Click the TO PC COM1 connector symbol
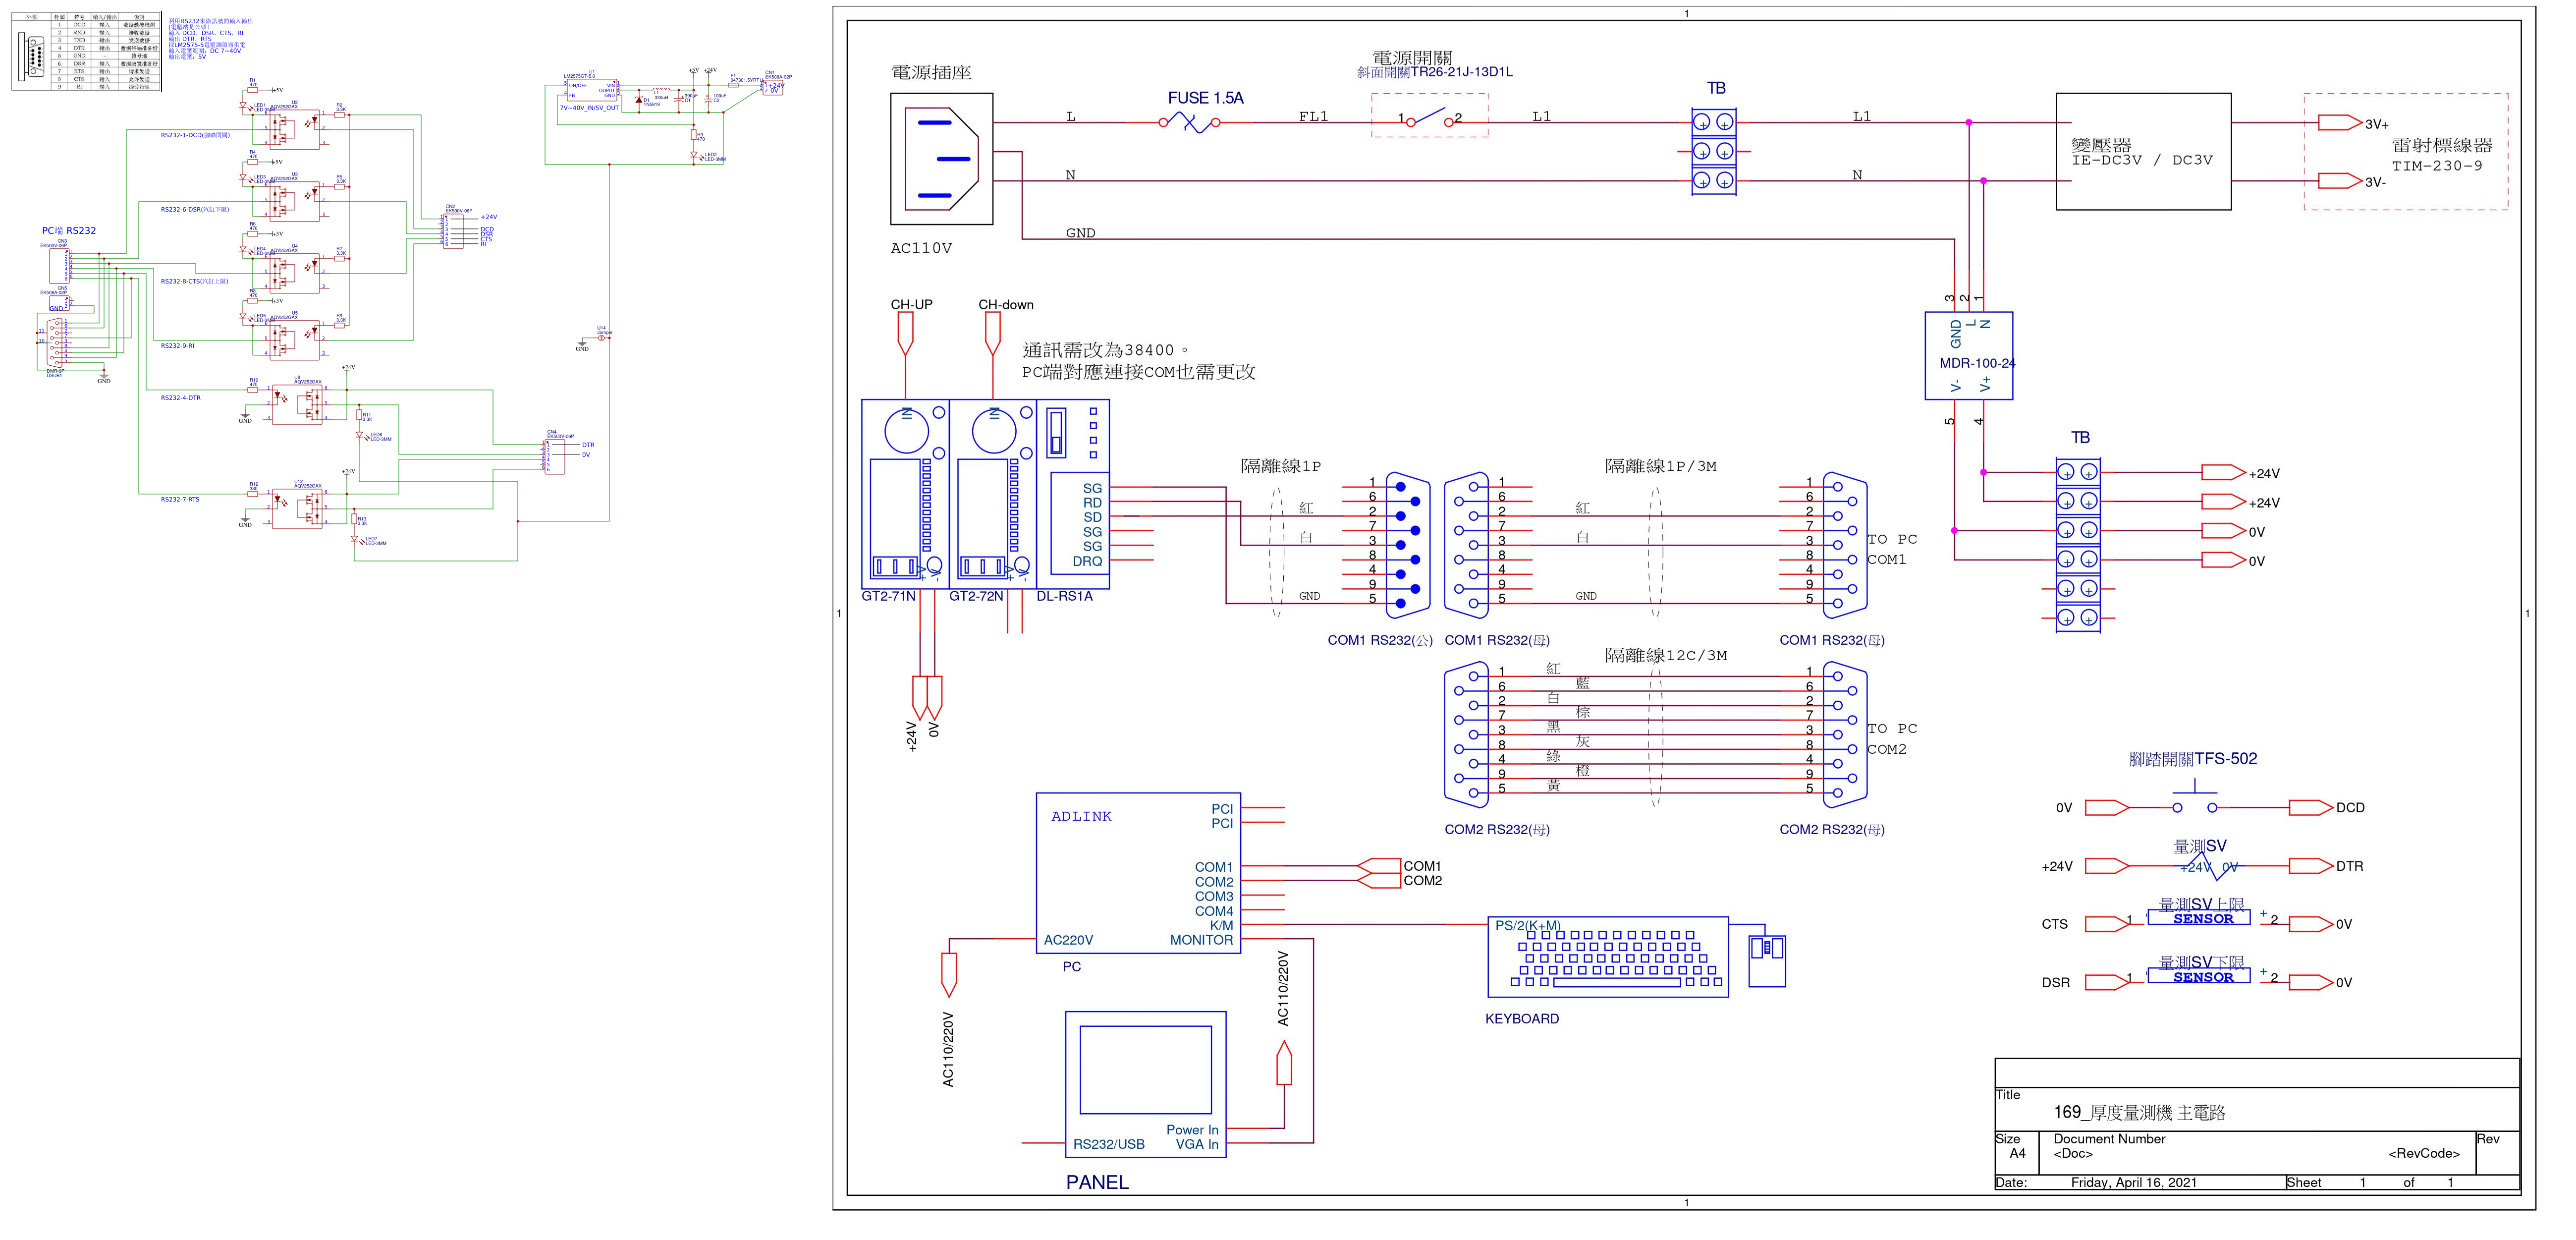This screenshot has width=2576, height=1240. click(x=1845, y=545)
